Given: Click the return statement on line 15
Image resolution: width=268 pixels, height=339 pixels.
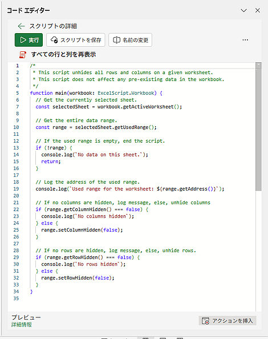Looking at the screenshot, I should pyautogui.click(x=51, y=162).
